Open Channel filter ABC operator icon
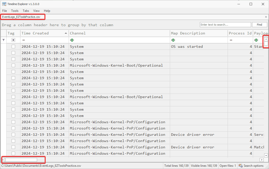This screenshot has width=269, height=169. pyautogui.click(x=72, y=40)
